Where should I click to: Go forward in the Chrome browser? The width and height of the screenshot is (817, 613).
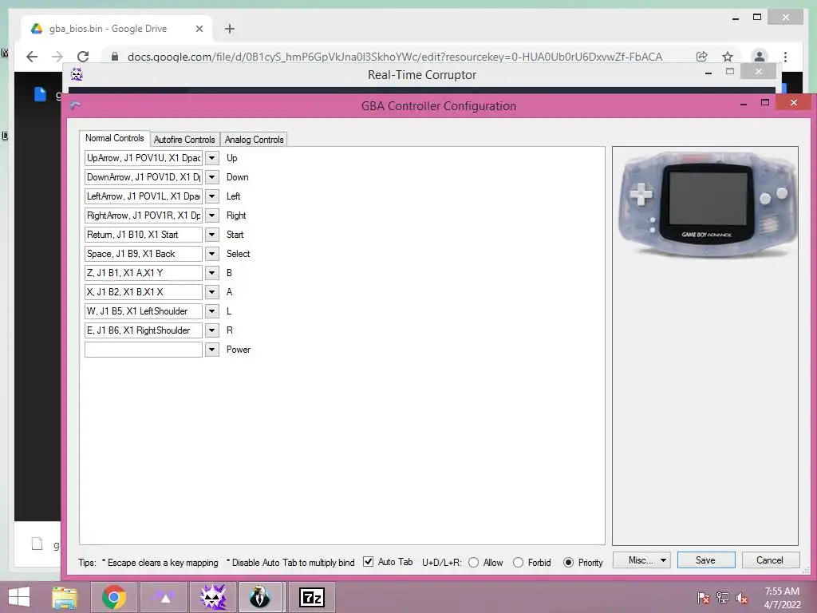tap(57, 57)
